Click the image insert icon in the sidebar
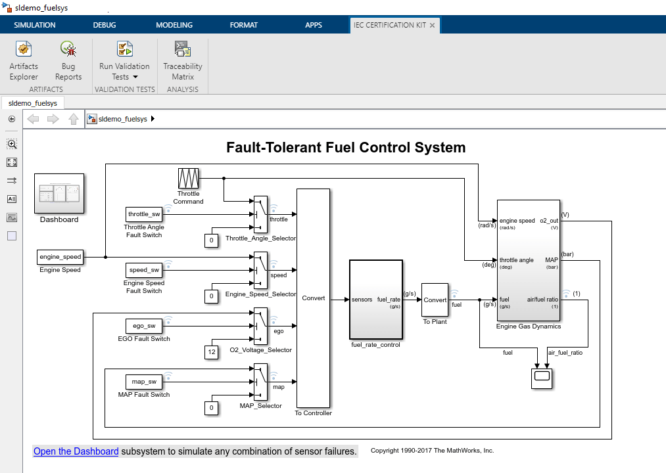This screenshot has height=473, width=666. (11, 217)
